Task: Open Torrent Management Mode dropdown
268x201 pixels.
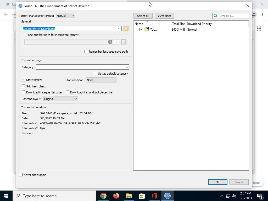Action: coord(65,15)
